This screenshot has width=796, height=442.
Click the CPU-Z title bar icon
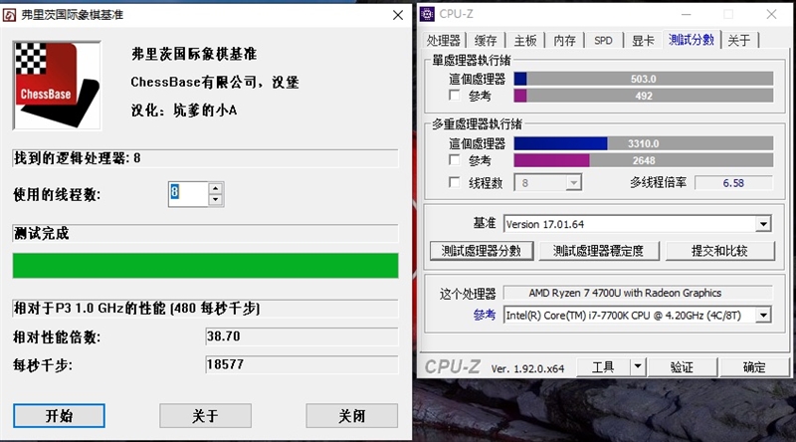428,14
